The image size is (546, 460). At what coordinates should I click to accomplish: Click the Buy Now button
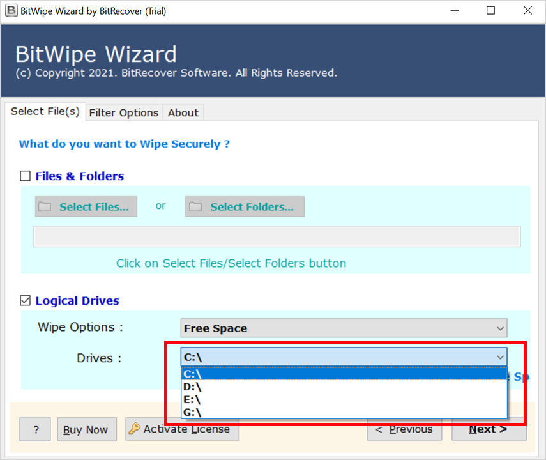point(87,429)
